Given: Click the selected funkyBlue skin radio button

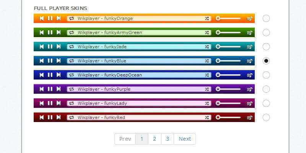Looking at the screenshot, I should tap(266, 61).
